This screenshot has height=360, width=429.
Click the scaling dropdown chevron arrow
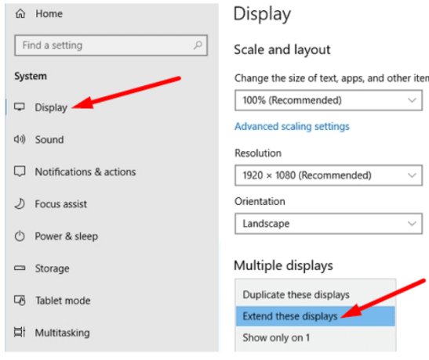412,100
